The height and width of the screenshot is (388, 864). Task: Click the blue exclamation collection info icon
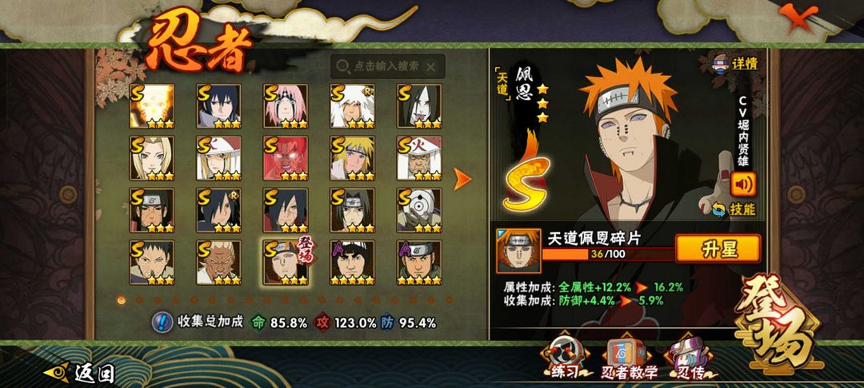click(162, 322)
